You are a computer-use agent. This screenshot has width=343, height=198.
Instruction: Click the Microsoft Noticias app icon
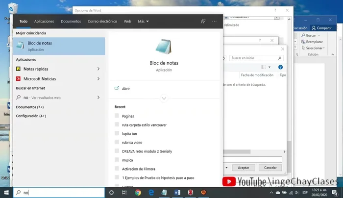pos(19,78)
